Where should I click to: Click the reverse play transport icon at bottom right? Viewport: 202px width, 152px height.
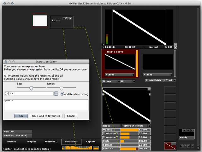pos(189,146)
